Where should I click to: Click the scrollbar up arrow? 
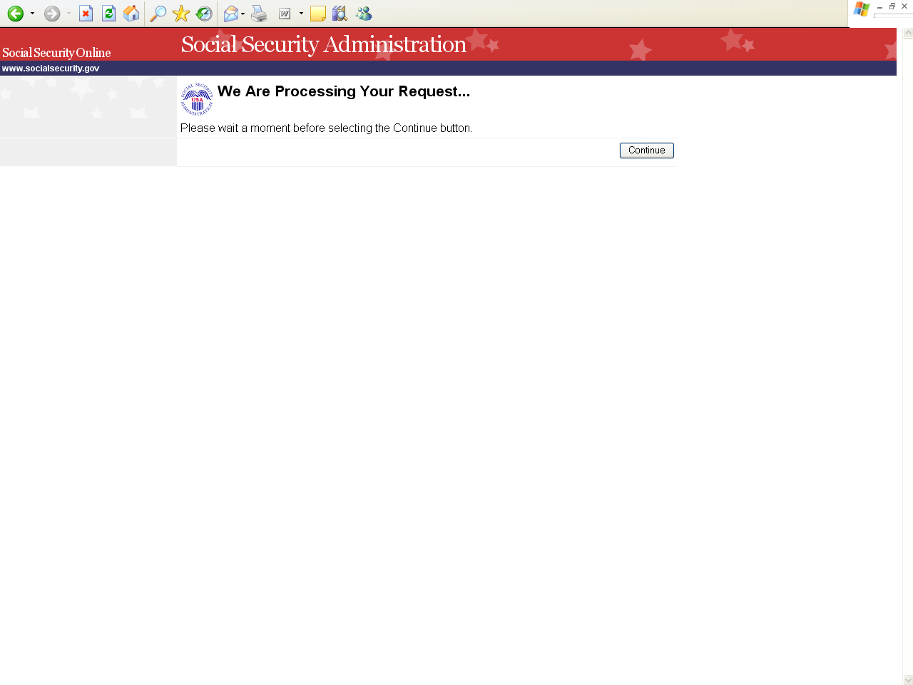pyautogui.click(x=908, y=33)
